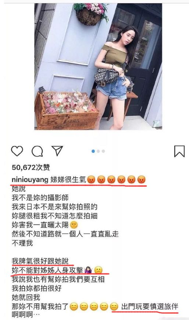189x320 pixels.
Task: Click the sun emoji in caption
Action: click(x=74, y=225)
